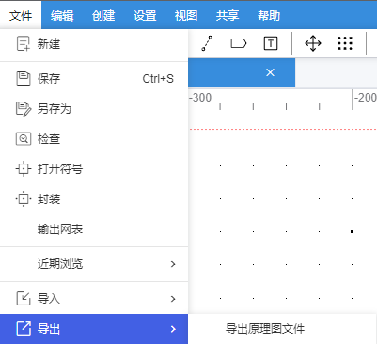Choose 封装 menu entry
377x344 pixels.
(x=94, y=199)
